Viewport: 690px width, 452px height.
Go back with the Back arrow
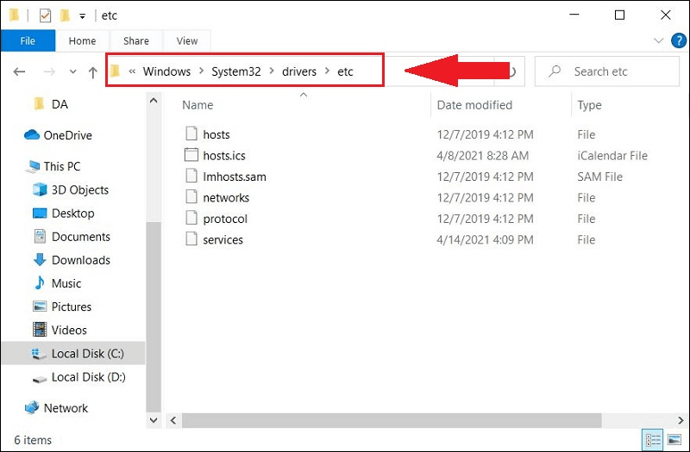tap(19, 71)
